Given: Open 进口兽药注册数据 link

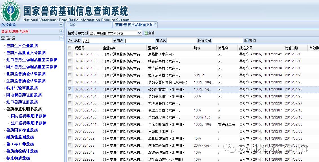Looking at the screenshot, I should (x=22, y=102).
